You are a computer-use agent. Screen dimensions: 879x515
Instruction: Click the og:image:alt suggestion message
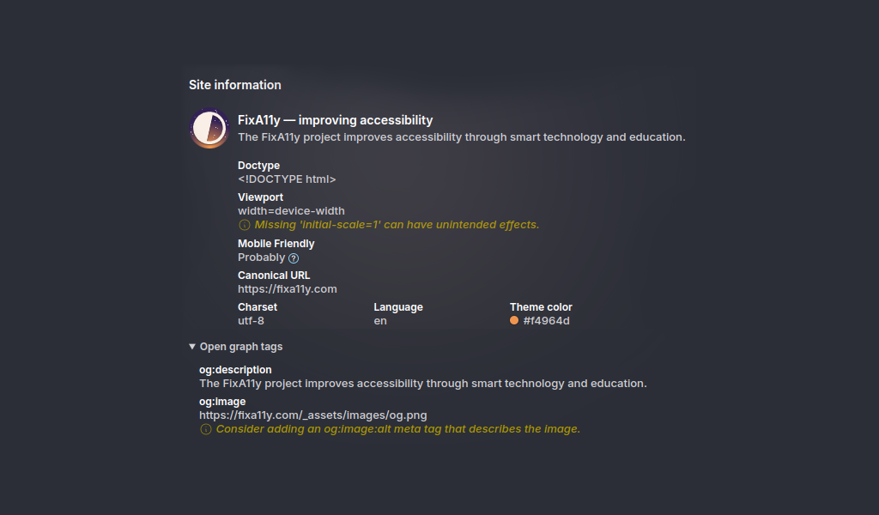[x=398, y=429]
